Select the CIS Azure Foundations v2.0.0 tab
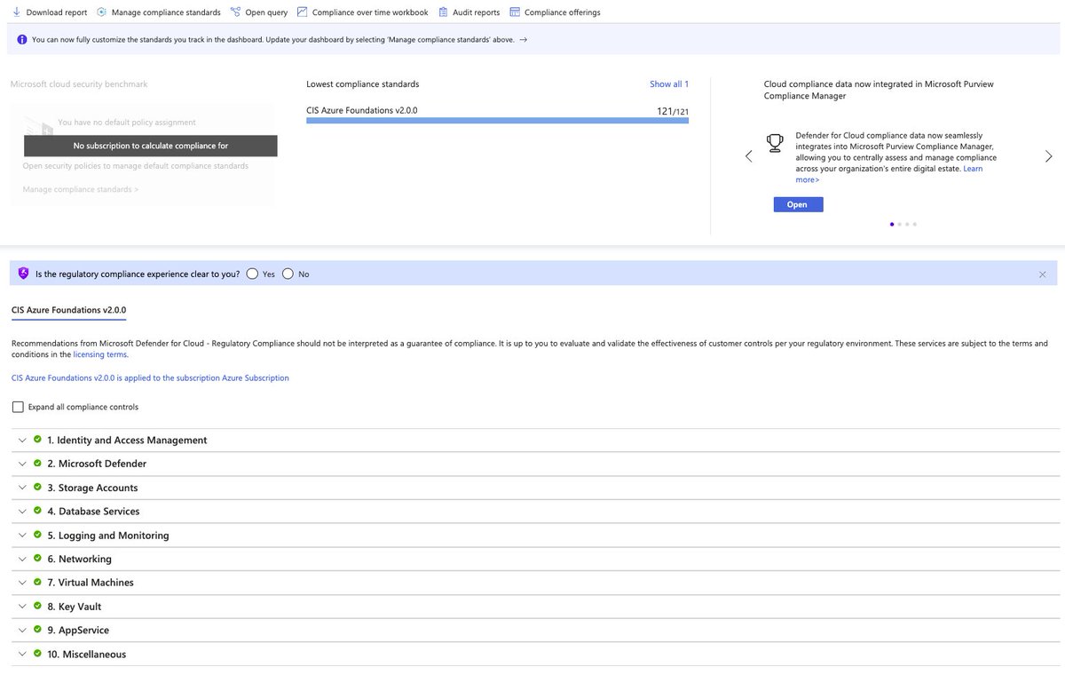The image size is (1065, 675). (x=68, y=310)
